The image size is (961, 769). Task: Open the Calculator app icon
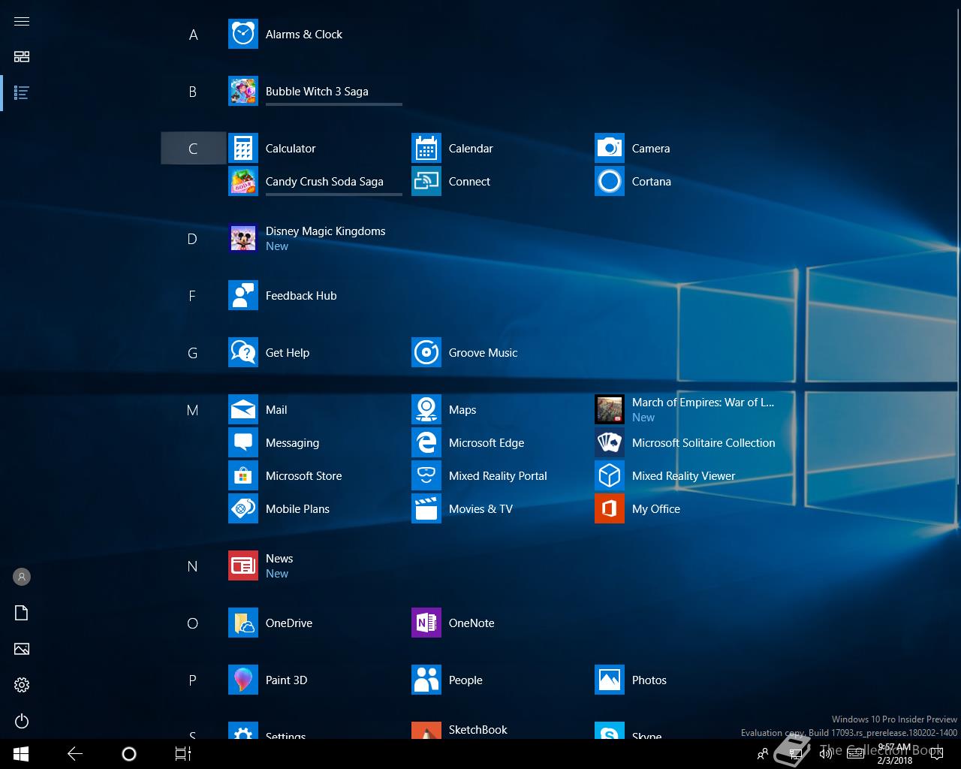[x=243, y=149]
